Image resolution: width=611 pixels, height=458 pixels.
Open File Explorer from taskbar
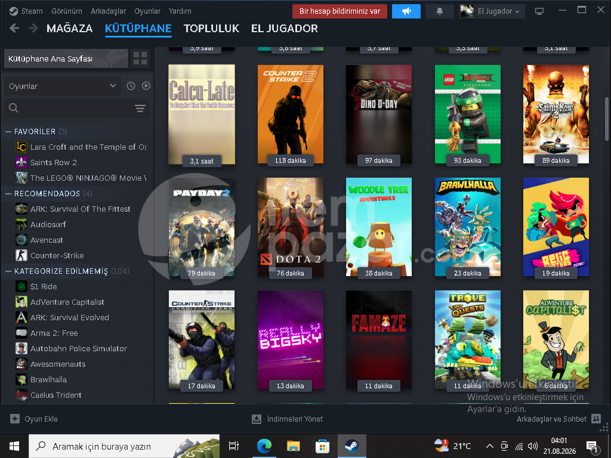click(x=293, y=446)
